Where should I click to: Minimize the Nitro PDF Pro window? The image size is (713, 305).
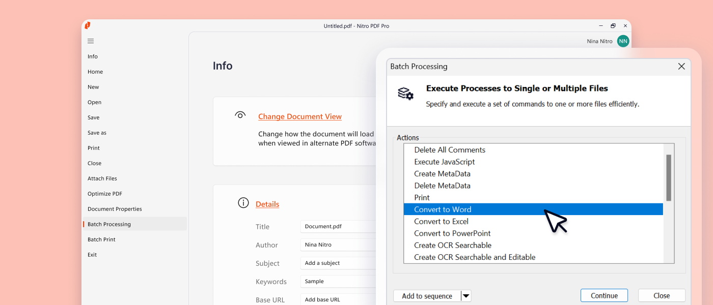600,26
